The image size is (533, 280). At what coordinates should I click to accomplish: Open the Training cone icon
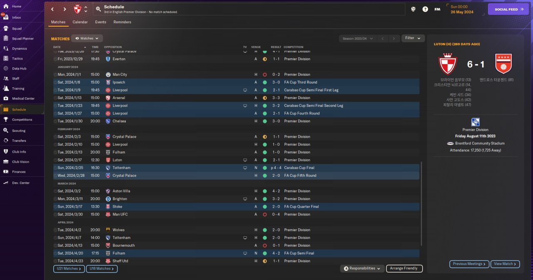tap(6, 89)
